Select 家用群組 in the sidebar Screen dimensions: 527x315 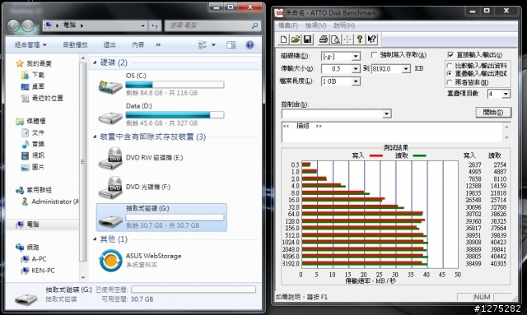pos(34,190)
